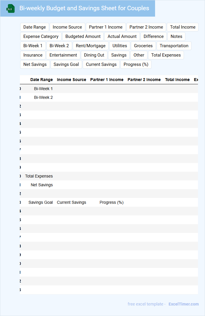Select the Total Income tag
Screen dimensions: 205x316
[183, 27]
